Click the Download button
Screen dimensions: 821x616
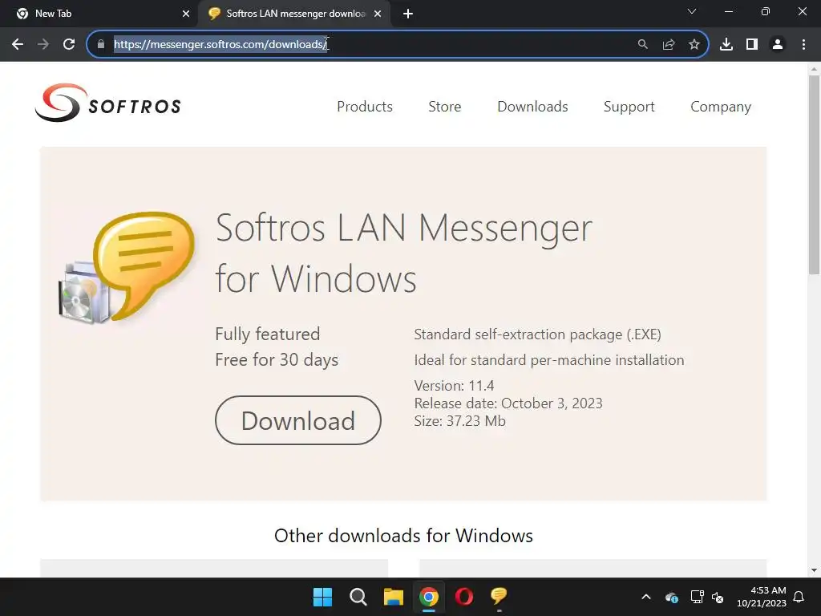tap(298, 420)
